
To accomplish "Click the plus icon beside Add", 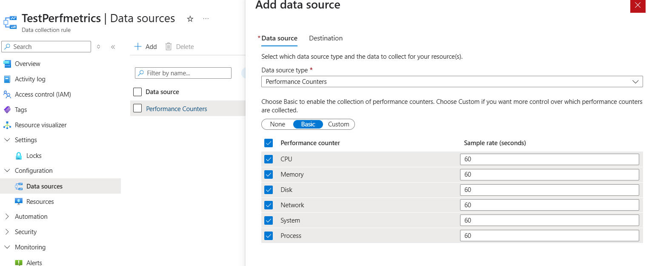I will (x=138, y=47).
